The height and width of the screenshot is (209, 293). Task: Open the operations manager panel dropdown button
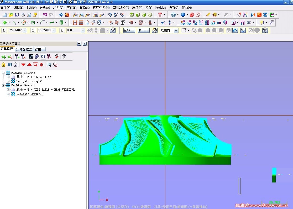[x=79, y=44]
